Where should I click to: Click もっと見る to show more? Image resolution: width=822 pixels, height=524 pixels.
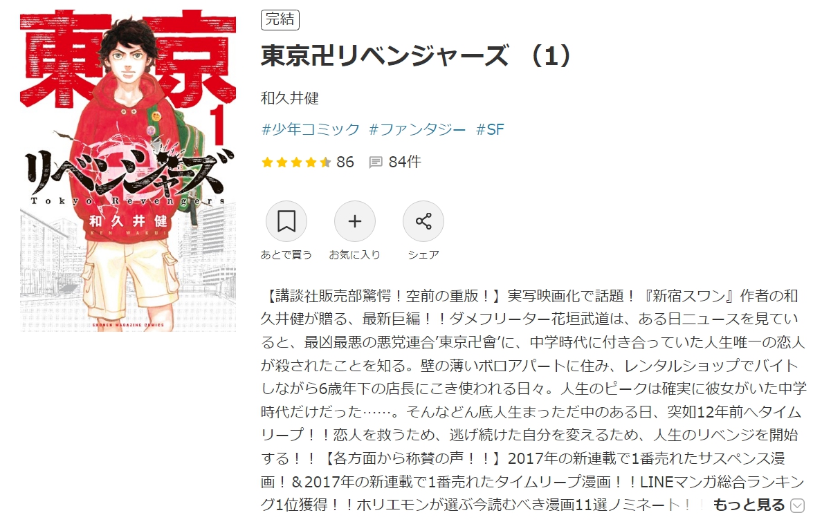749,505
